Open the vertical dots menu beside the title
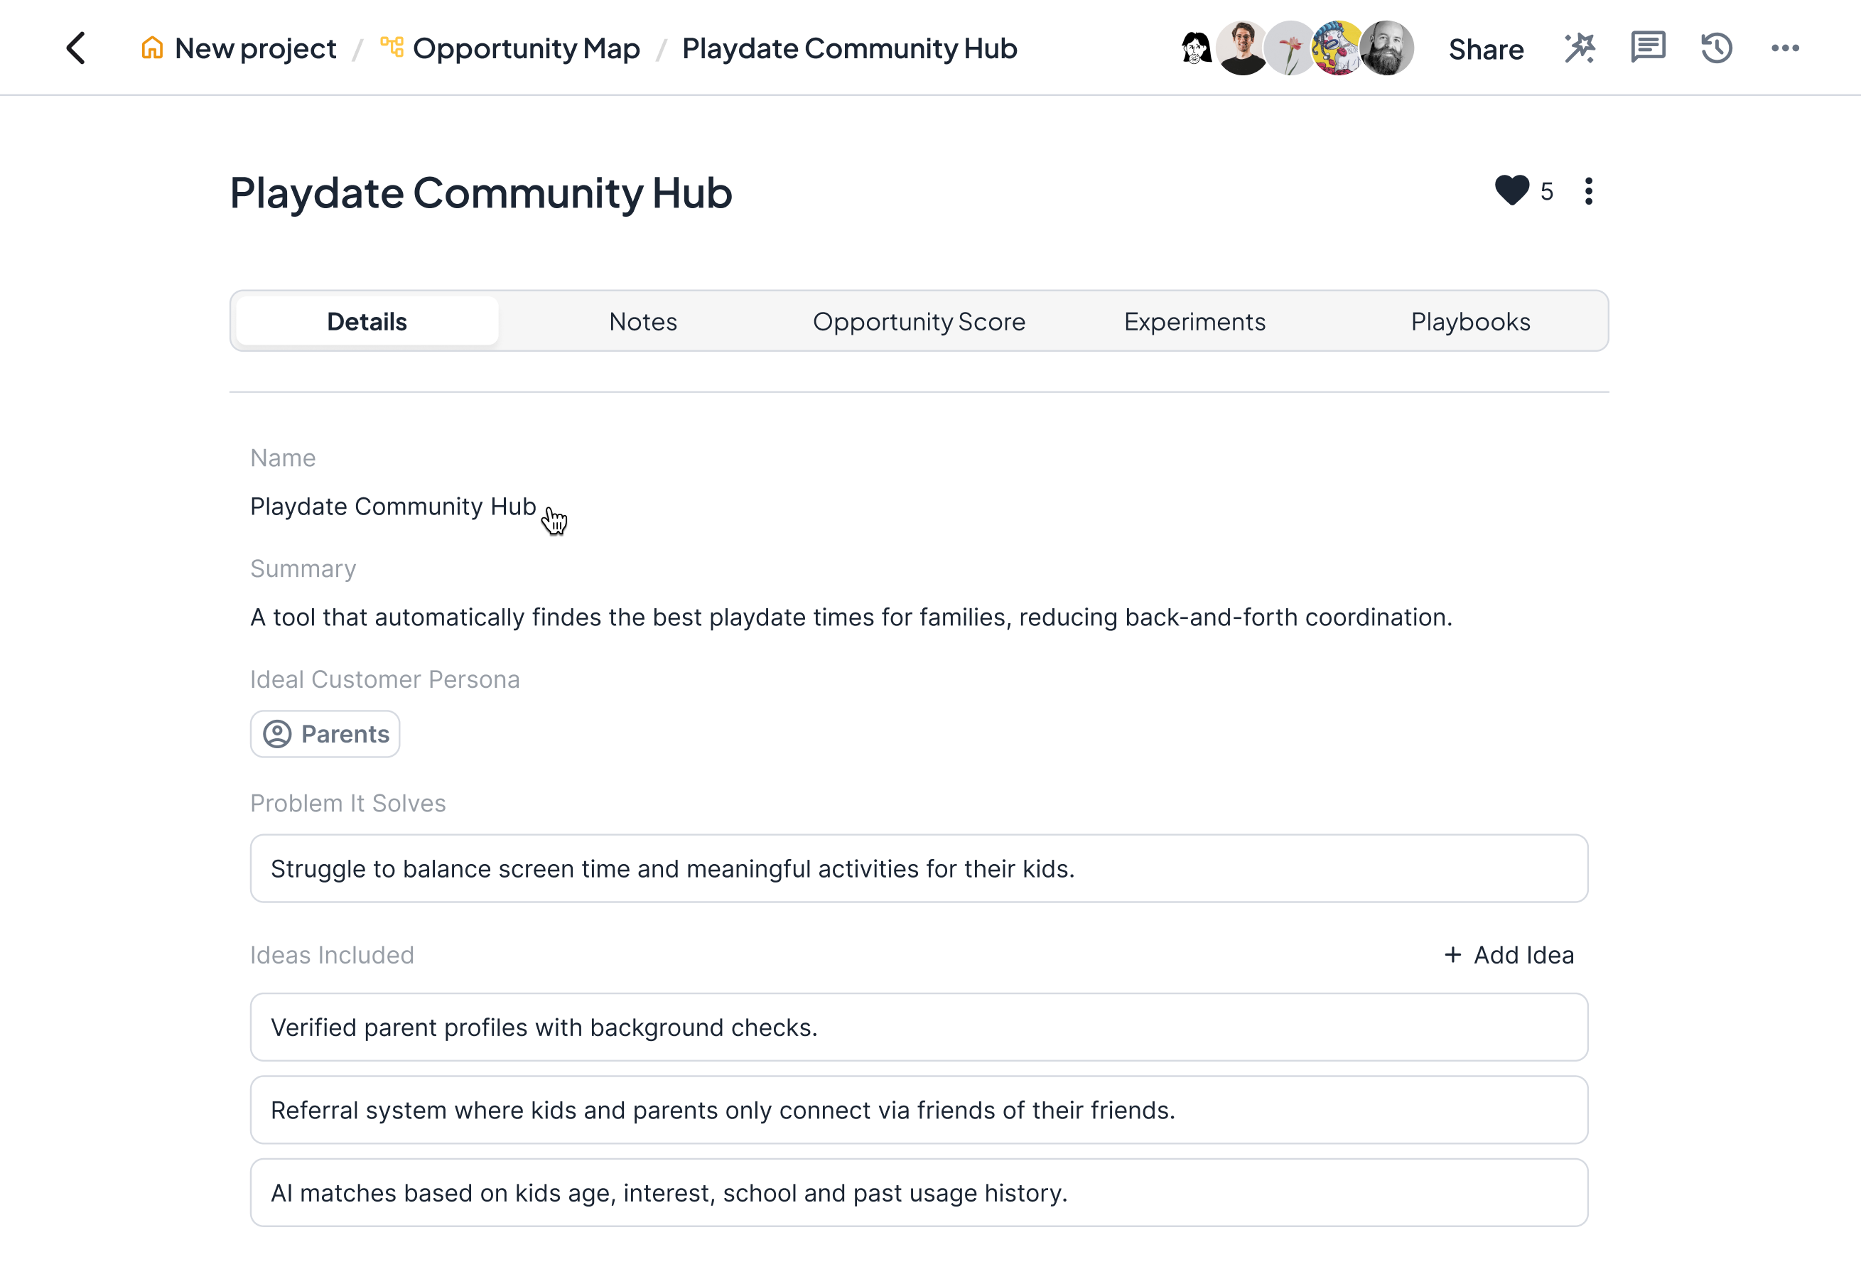This screenshot has height=1279, width=1861. [1589, 190]
